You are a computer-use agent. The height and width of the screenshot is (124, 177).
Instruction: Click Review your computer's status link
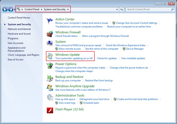(82, 23)
